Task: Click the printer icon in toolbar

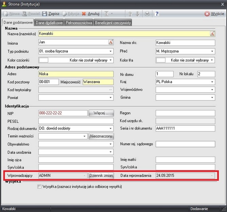Action: (147, 14)
